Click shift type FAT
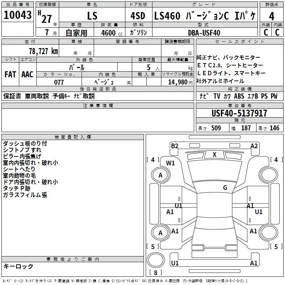This screenshot has height=285, width=285. tap(10, 74)
